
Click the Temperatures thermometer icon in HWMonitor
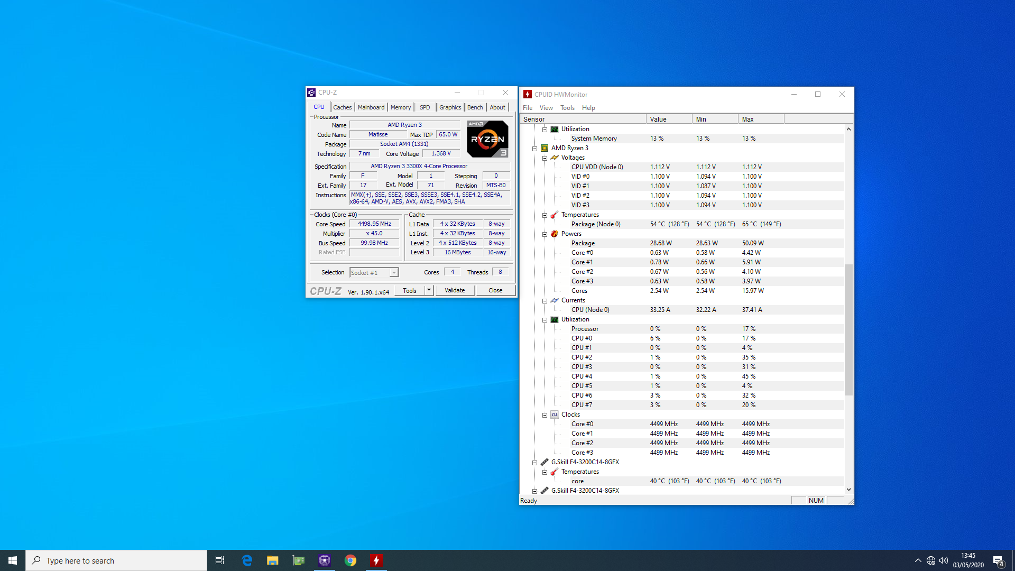(x=553, y=215)
